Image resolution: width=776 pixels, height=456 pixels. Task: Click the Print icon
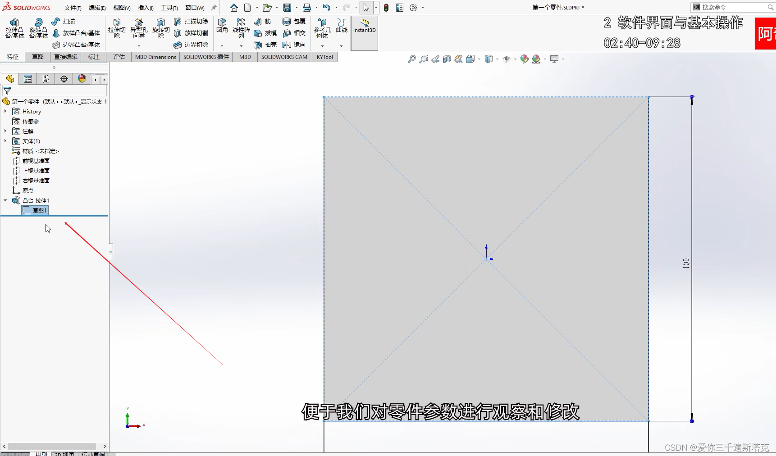pyautogui.click(x=307, y=8)
